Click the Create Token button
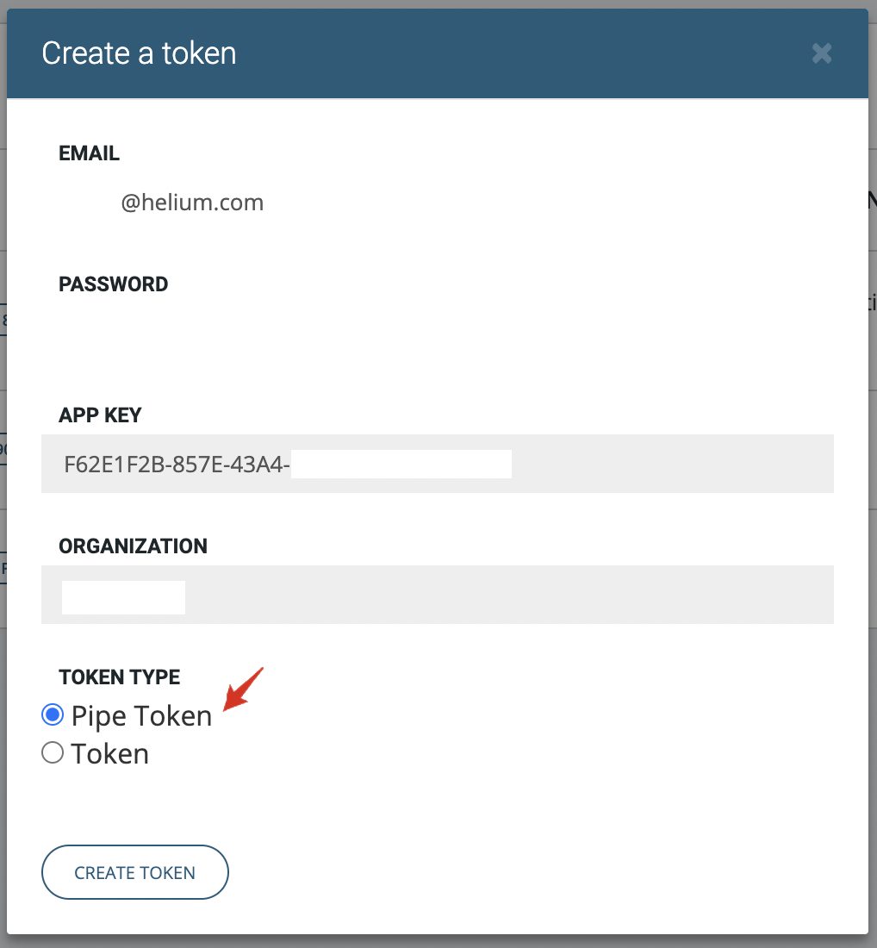 pos(135,872)
